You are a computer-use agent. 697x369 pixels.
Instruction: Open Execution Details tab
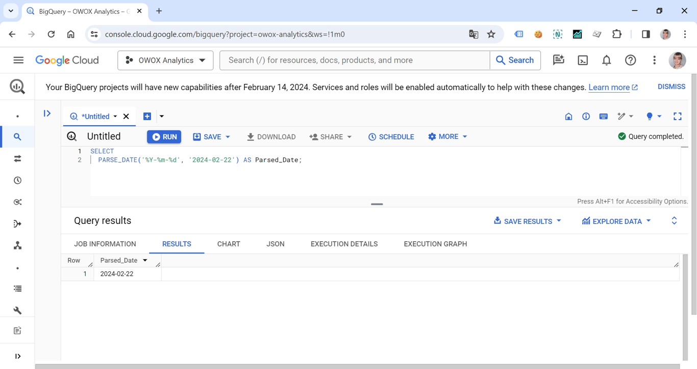click(344, 244)
